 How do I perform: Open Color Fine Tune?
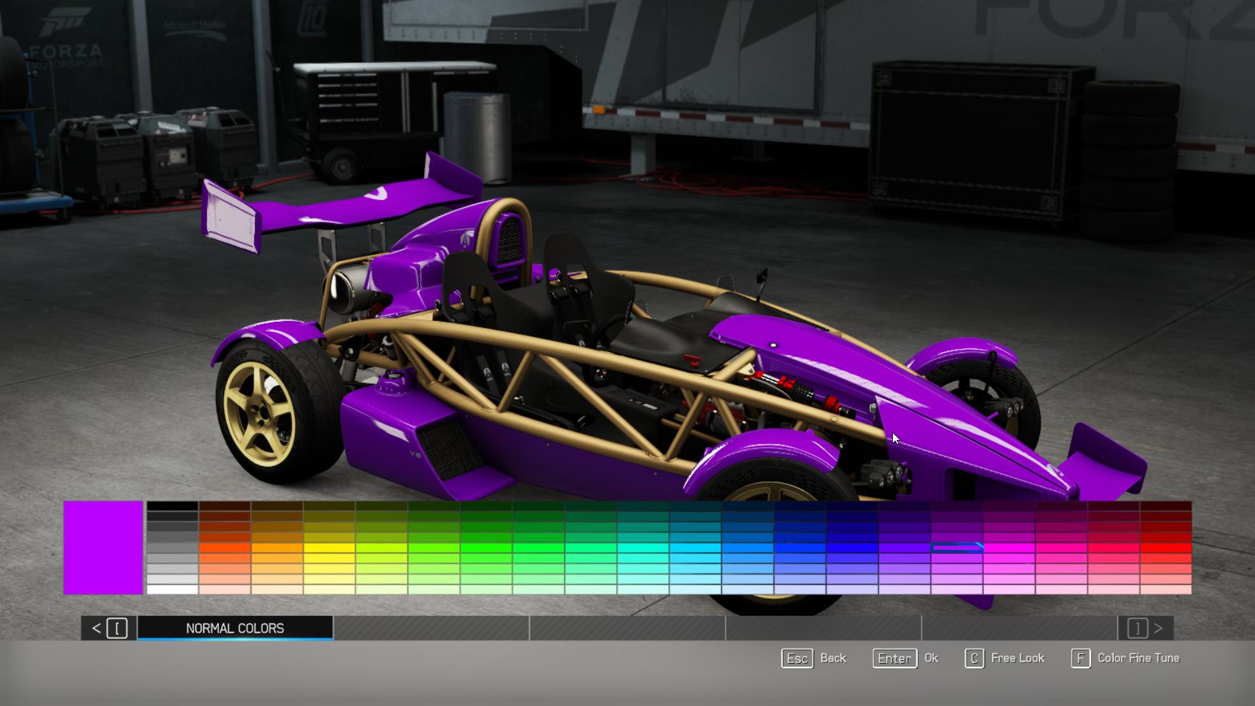click(1138, 658)
